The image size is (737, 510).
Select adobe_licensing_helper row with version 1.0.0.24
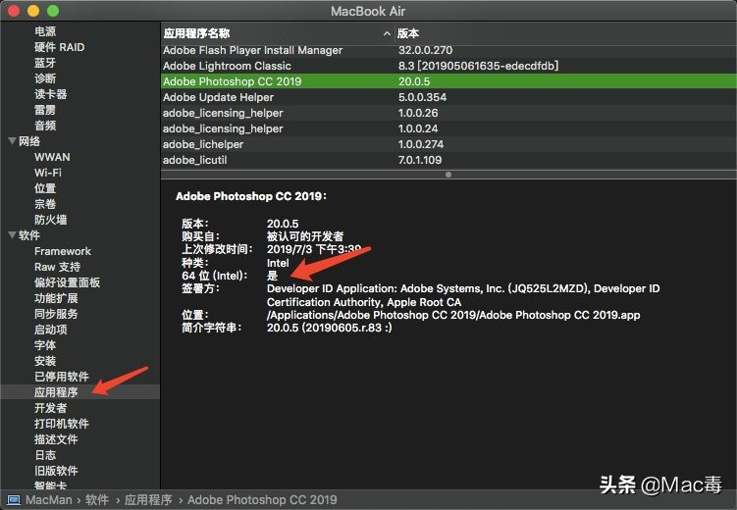tap(448, 128)
